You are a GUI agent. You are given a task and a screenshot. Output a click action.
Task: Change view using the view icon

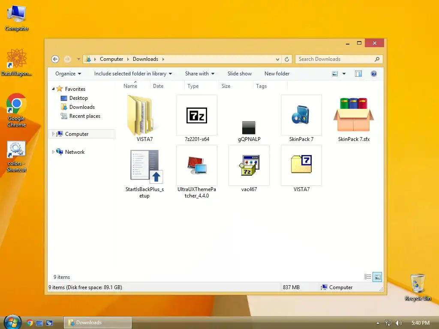[334, 74]
